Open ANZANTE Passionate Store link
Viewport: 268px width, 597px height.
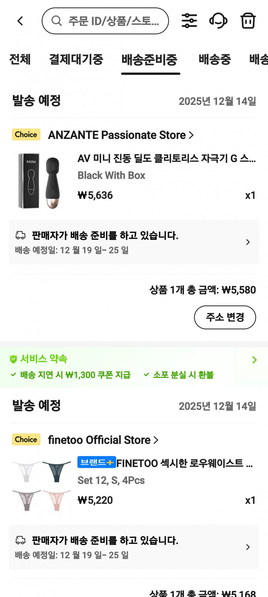(x=121, y=135)
